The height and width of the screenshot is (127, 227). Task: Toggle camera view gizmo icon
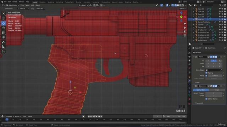(x=185, y=31)
